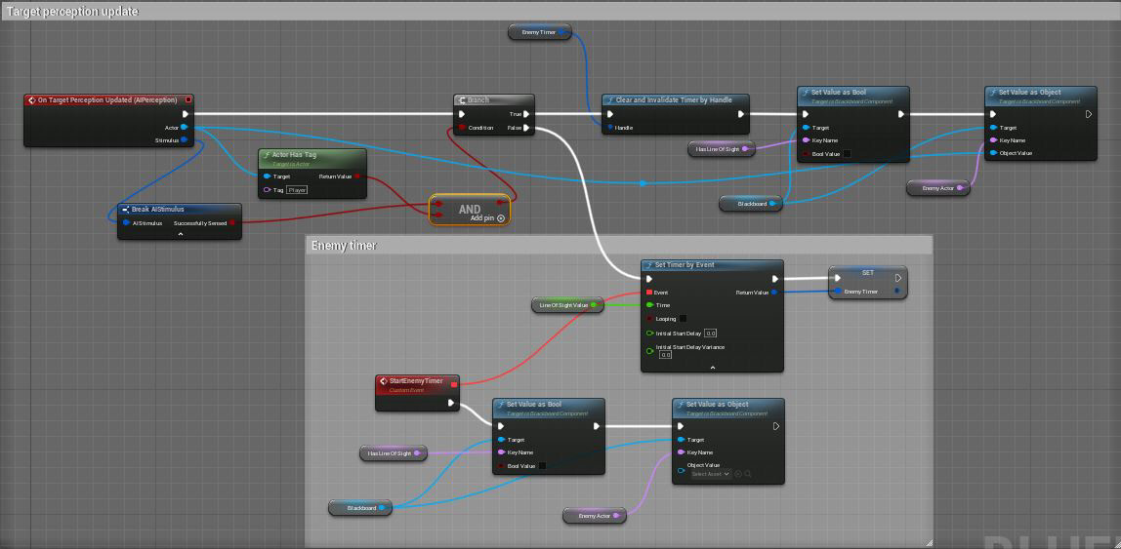Select the AND node

point(470,210)
